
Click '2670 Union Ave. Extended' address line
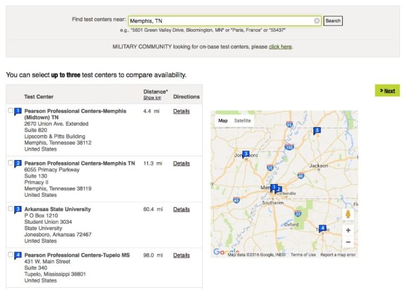56,124
